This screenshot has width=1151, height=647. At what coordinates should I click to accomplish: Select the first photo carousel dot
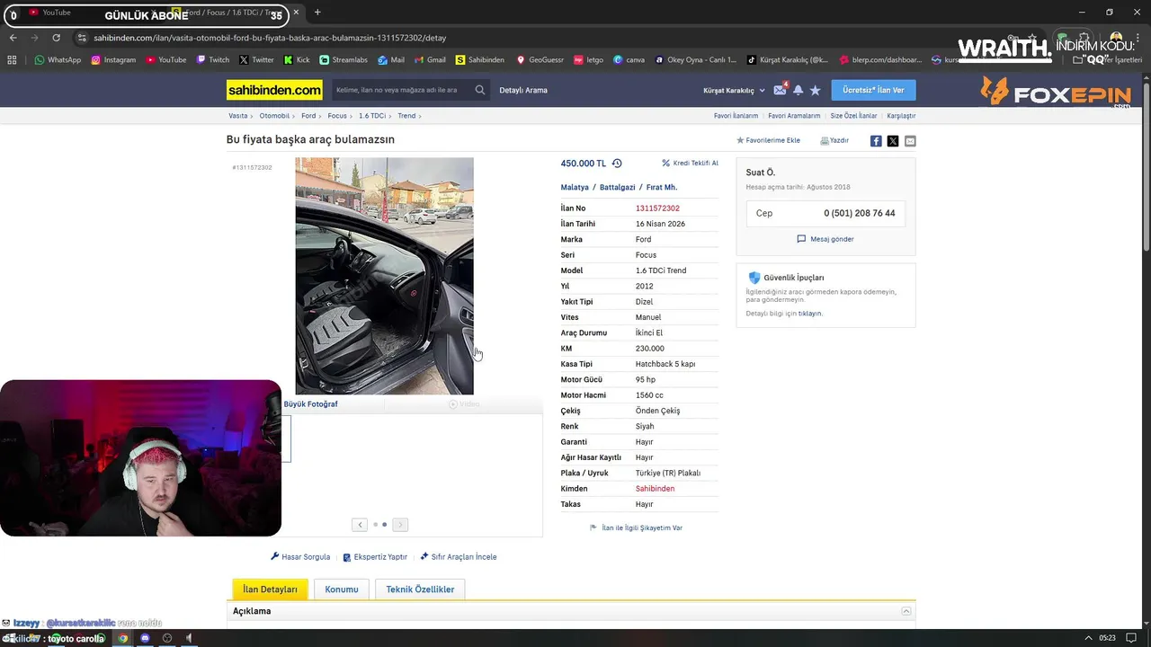click(375, 525)
